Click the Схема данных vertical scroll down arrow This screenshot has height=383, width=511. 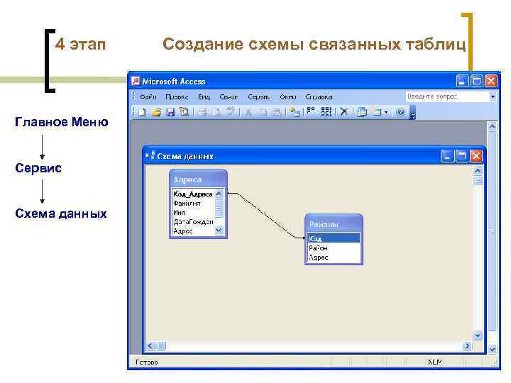(x=478, y=335)
